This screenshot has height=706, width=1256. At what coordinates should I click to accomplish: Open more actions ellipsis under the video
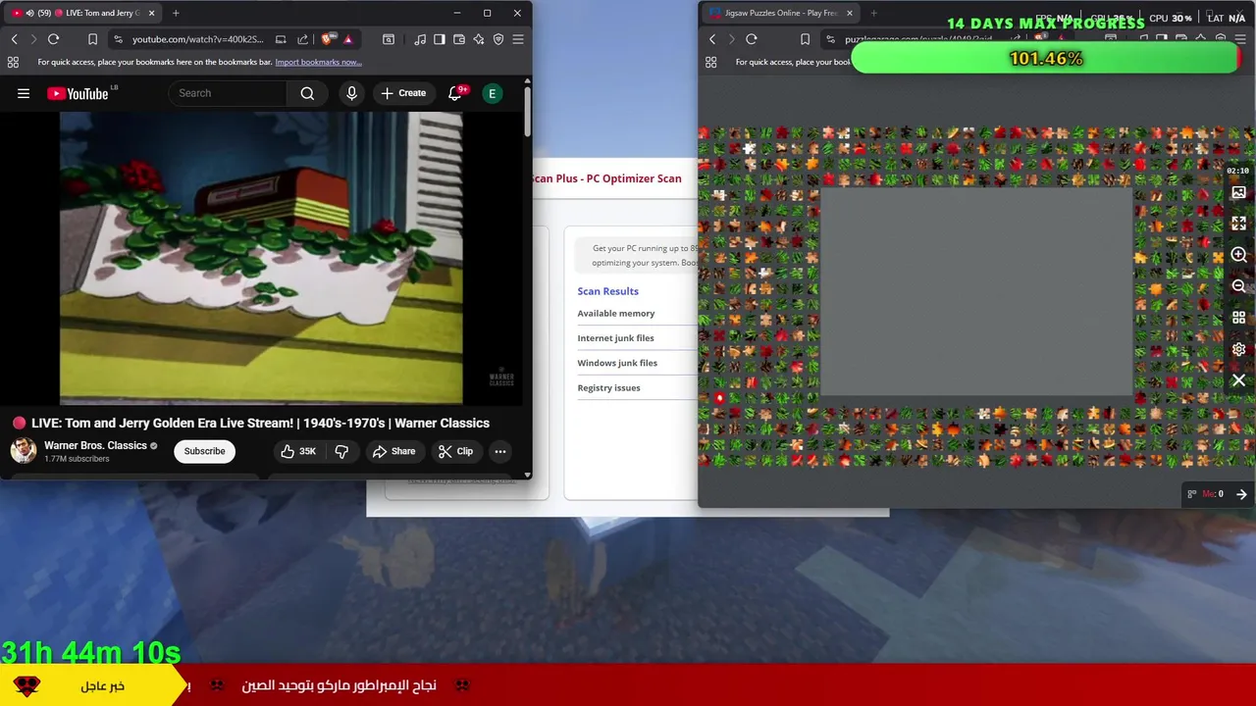(x=500, y=451)
